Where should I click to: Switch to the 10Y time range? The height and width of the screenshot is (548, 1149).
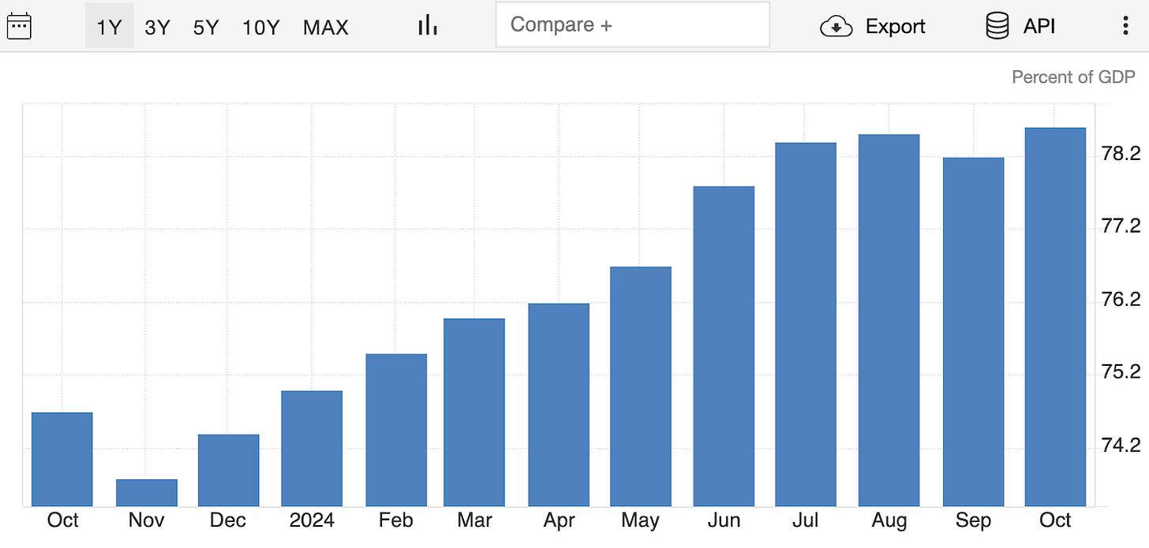[x=260, y=27]
